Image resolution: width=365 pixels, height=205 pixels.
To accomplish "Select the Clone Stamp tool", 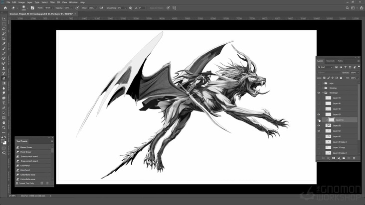I will (3, 68).
